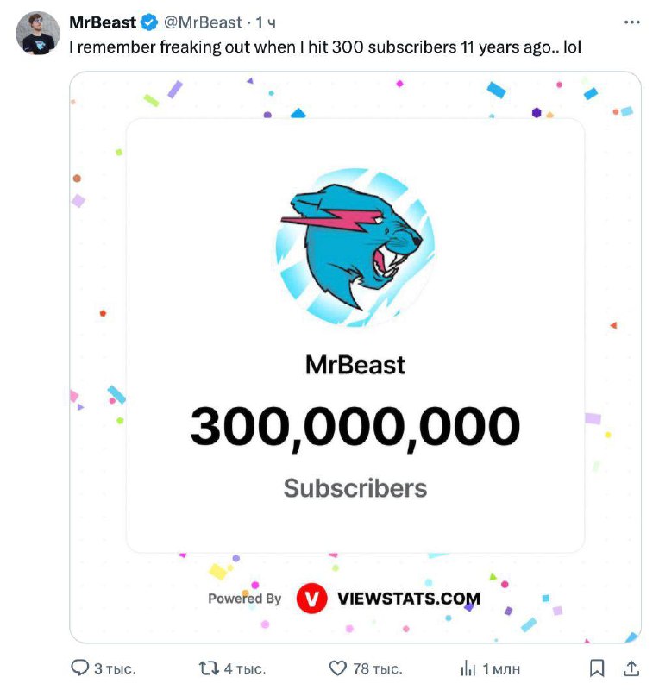
Task: Click the 78 тыс. likes count
Action: [379, 668]
